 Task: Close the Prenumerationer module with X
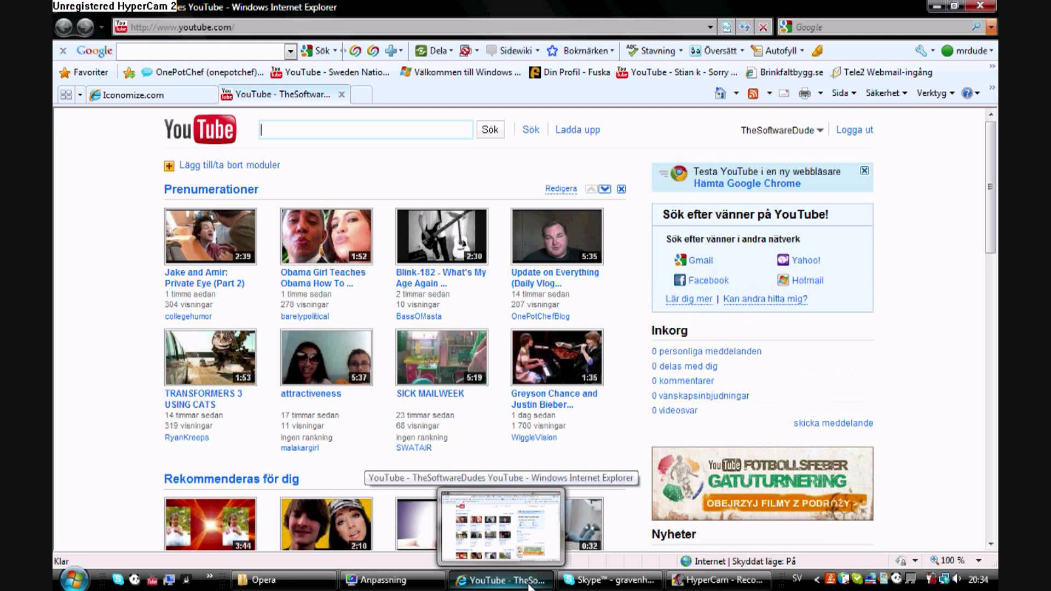[621, 189]
